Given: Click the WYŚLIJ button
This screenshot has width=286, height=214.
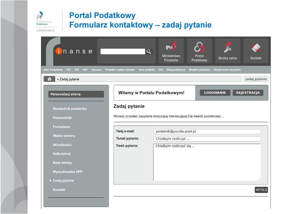Looking at the screenshot, I should coord(261,190).
